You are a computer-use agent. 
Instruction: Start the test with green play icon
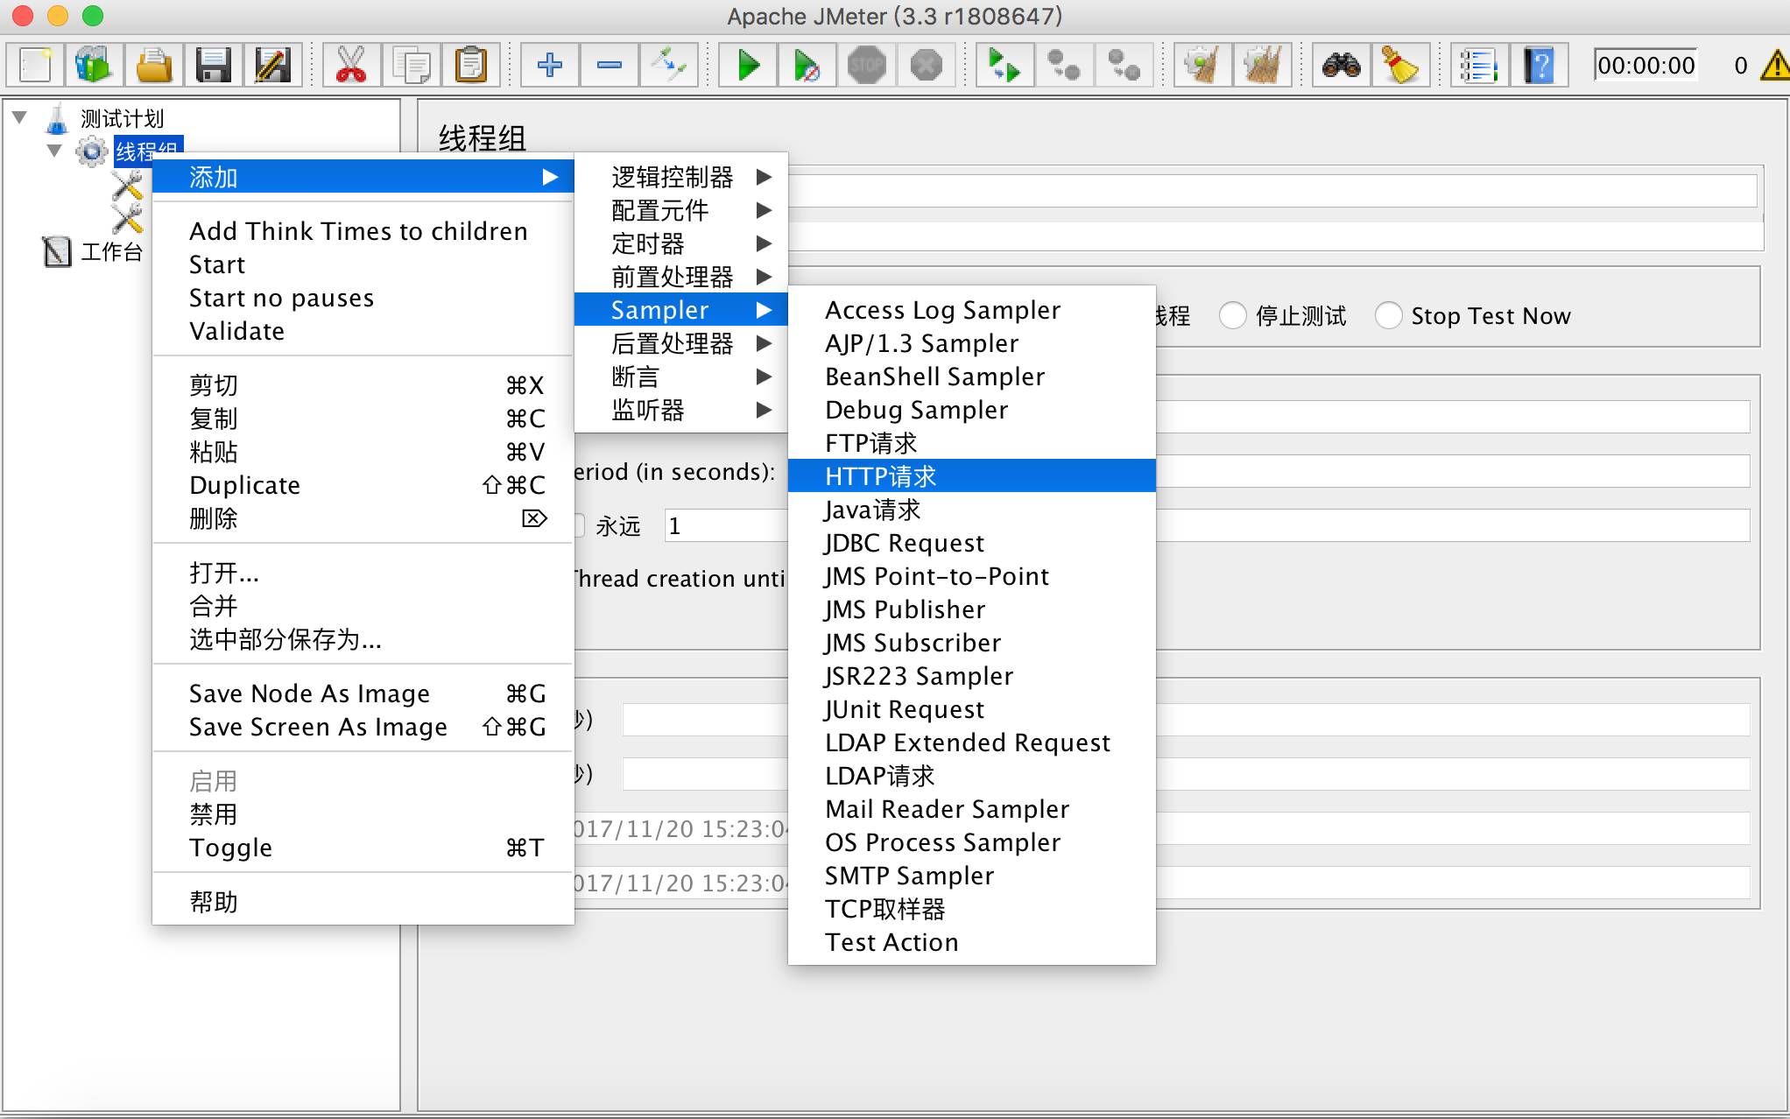pos(747,66)
